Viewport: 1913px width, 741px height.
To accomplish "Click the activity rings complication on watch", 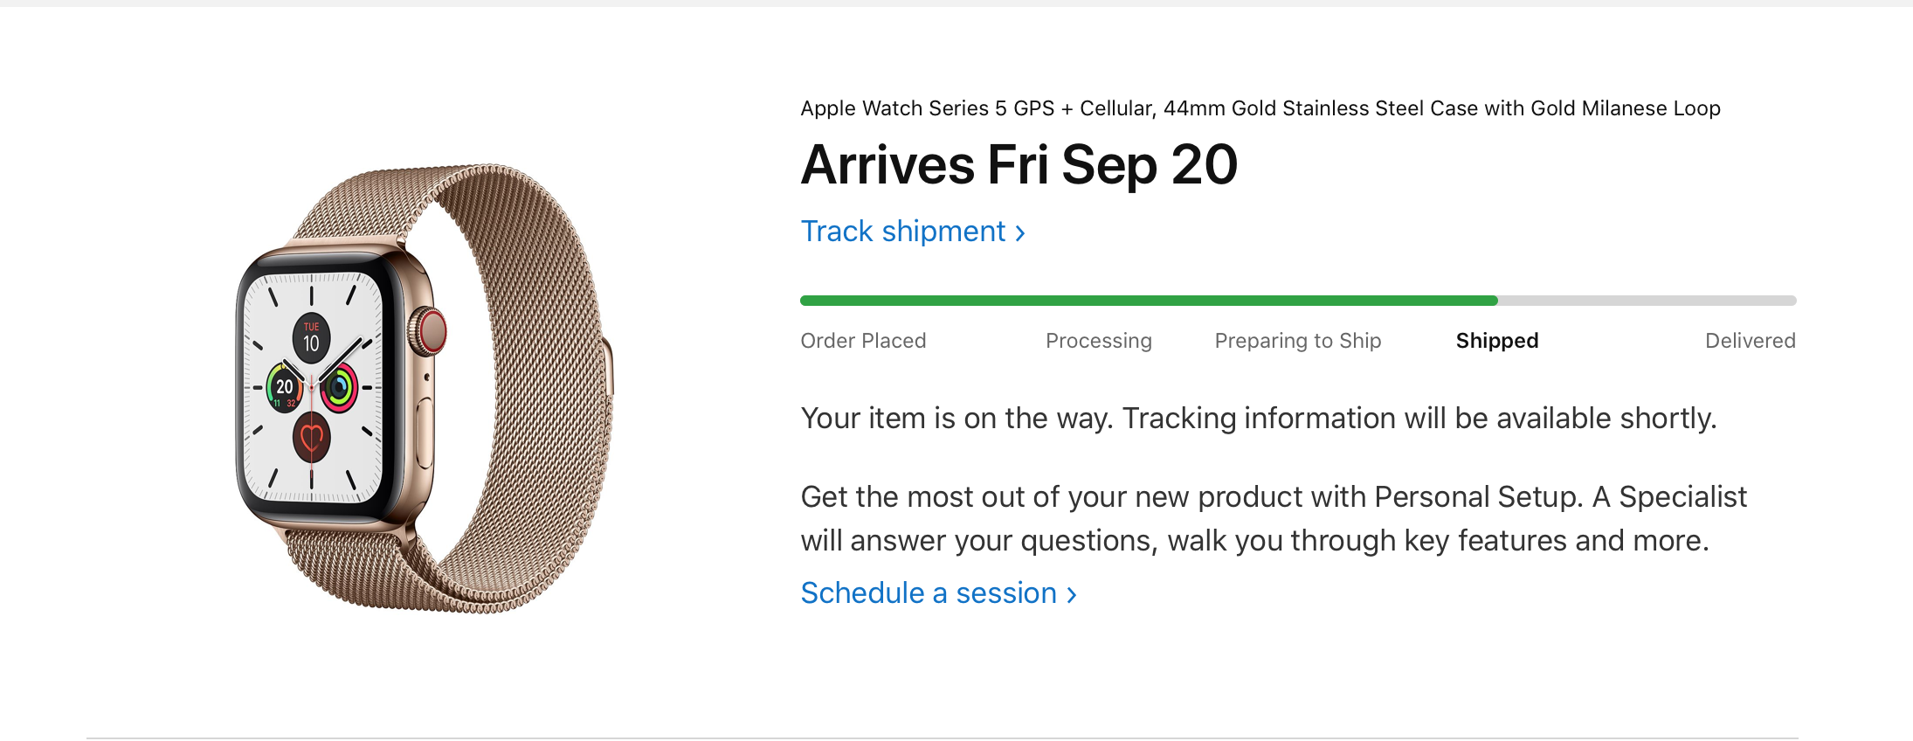I will (x=339, y=387).
